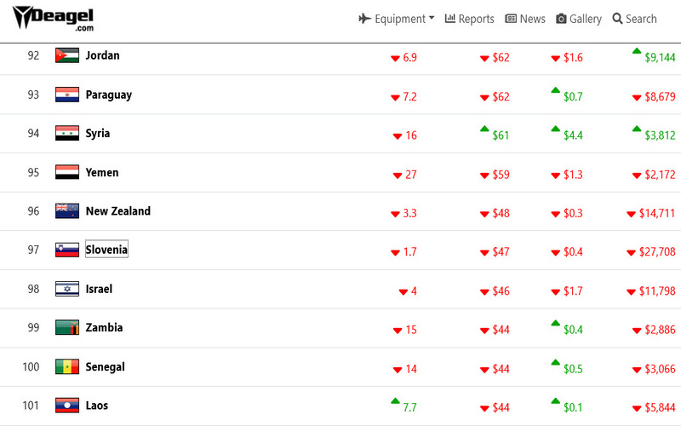Click the Zambia flag icon
Screen dimensions: 681x426
(x=67, y=328)
